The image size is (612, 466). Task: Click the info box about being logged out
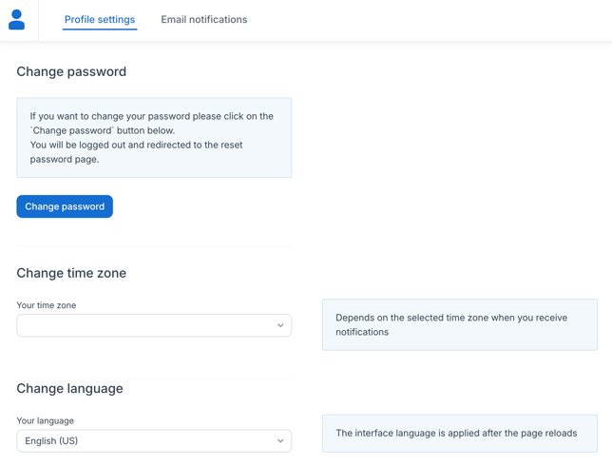click(x=154, y=138)
